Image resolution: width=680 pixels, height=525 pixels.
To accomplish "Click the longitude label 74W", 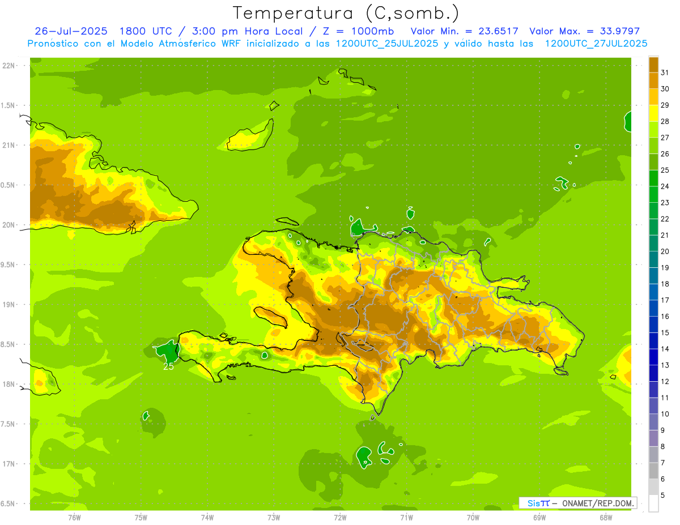I will point(207,517).
